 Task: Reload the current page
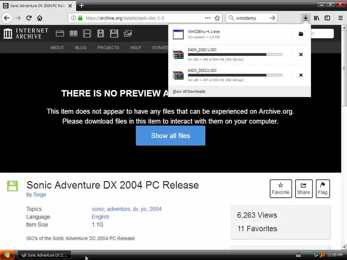pyautogui.click(x=29, y=18)
